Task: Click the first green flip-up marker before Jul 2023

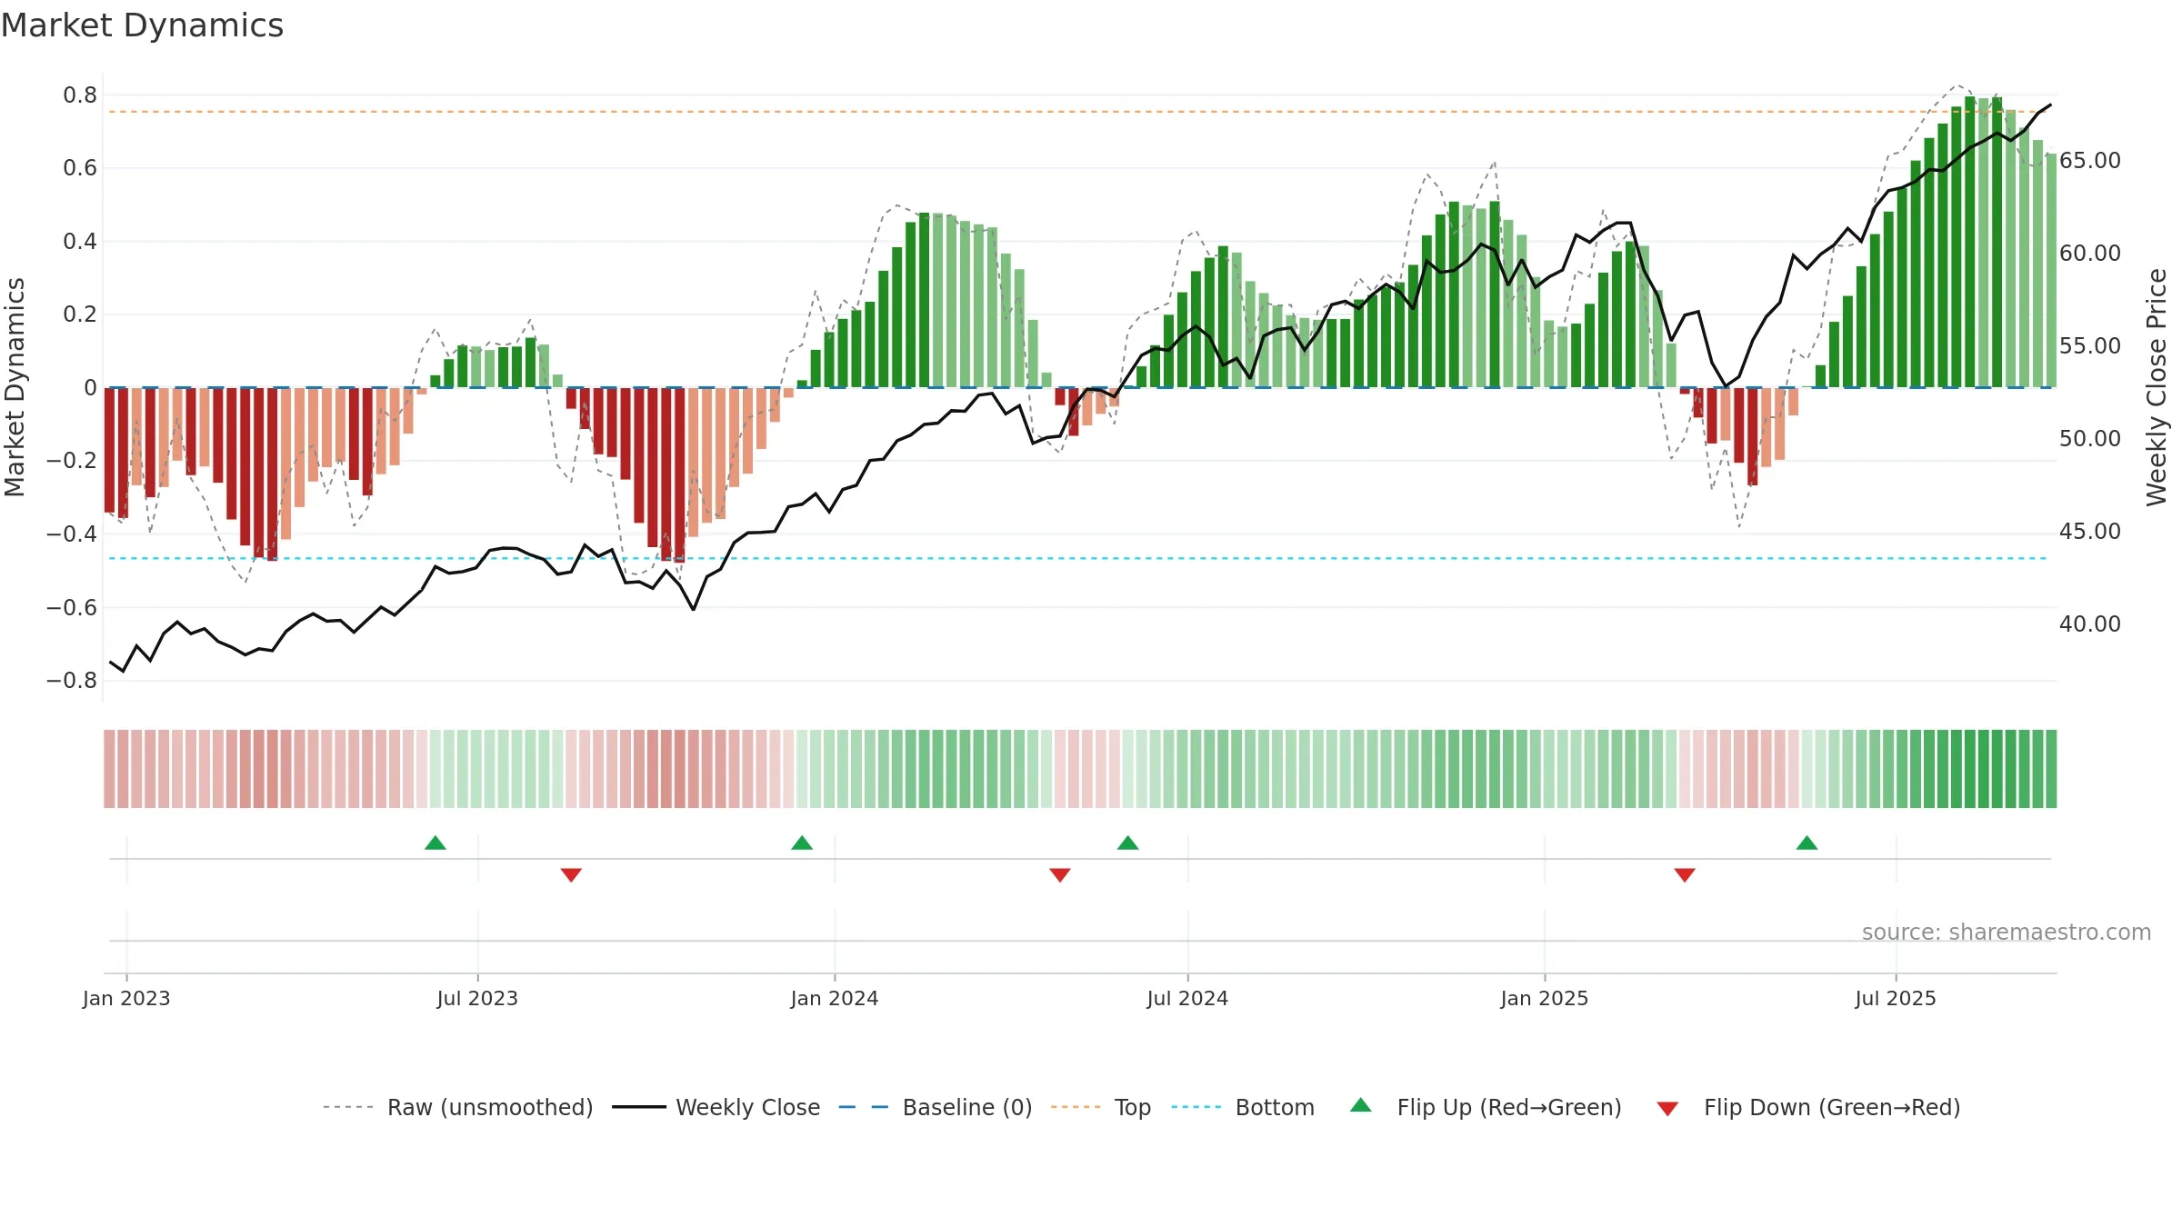Action: pyautogui.click(x=435, y=843)
